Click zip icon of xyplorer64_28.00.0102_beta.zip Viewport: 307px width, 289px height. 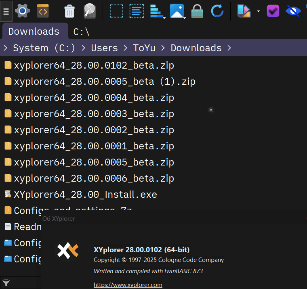(x=8, y=65)
